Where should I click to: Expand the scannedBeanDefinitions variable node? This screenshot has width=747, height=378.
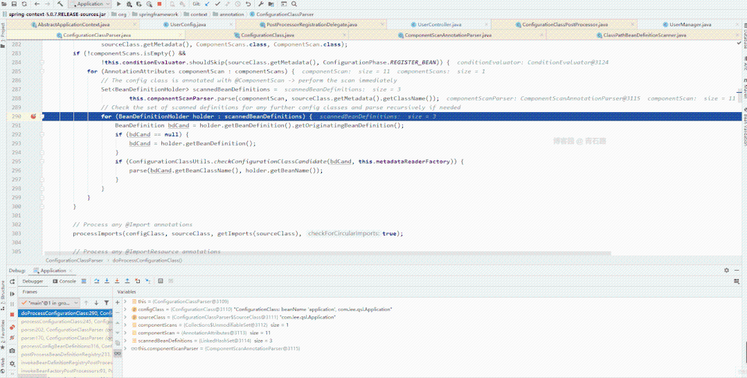tap(125, 341)
